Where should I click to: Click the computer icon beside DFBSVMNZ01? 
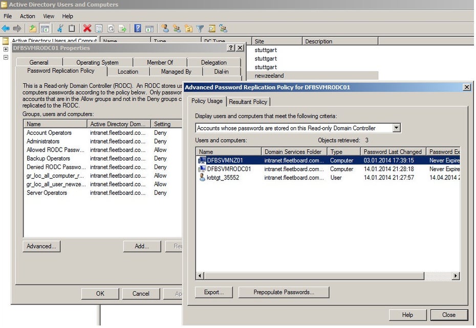(202, 160)
